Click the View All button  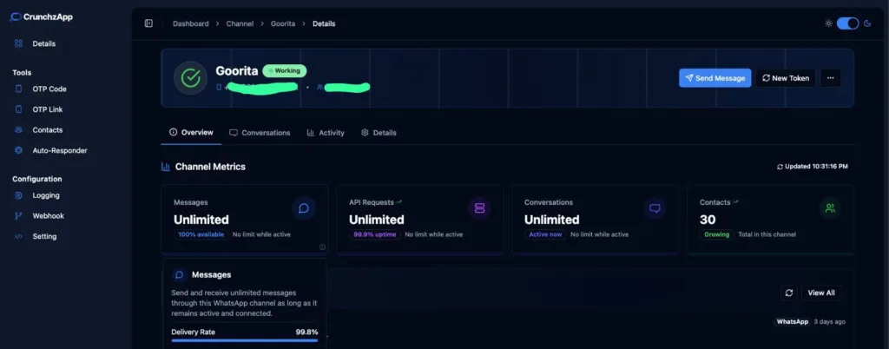[821, 293]
